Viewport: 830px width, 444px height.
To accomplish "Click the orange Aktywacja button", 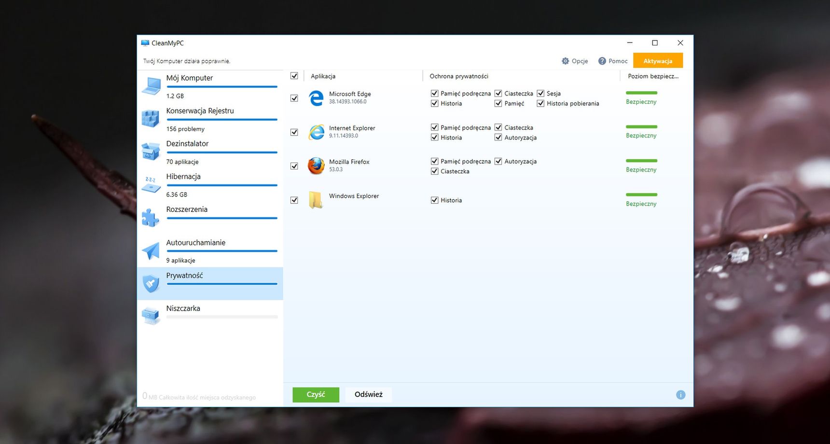I will pos(658,61).
